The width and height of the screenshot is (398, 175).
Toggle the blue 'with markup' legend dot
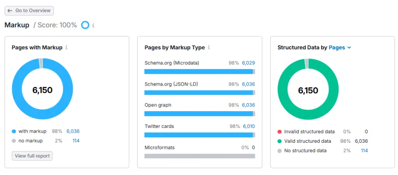tap(14, 131)
